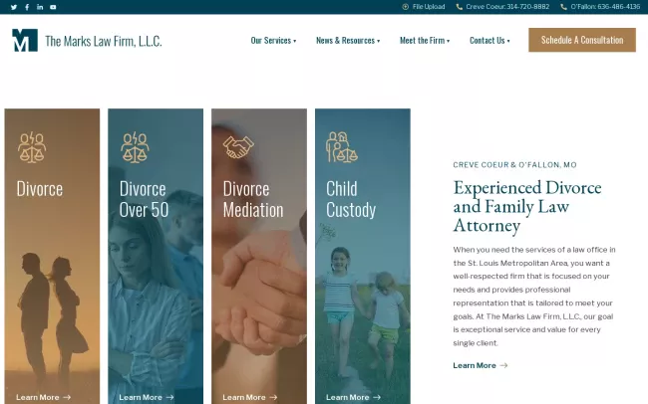
Task: Select Learn More on the Divorce card
Action: (44, 397)
